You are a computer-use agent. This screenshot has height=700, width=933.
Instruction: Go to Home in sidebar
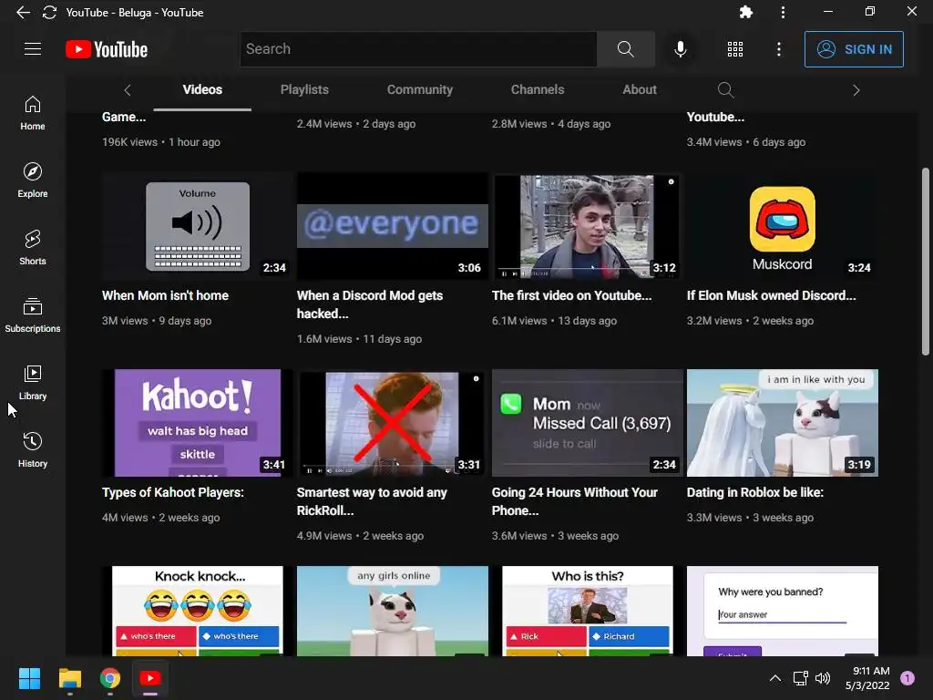coord(33,113)
